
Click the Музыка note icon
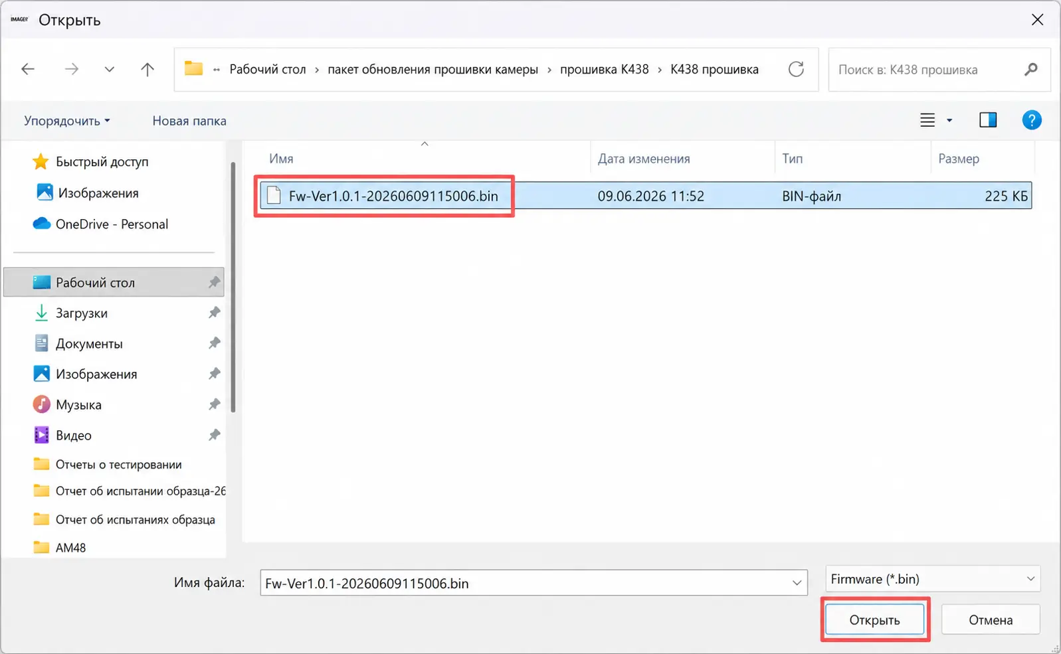pyautogui.click(x=41, y=404)
